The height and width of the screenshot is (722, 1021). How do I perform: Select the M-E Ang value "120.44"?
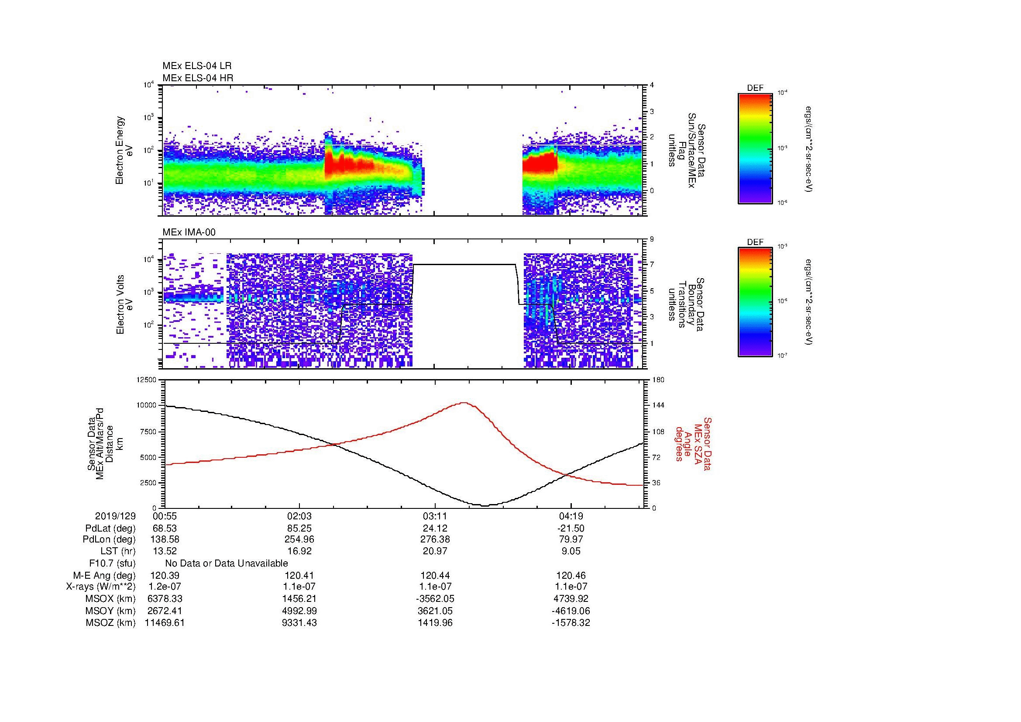pyautogui.click(x=435, y=576)
